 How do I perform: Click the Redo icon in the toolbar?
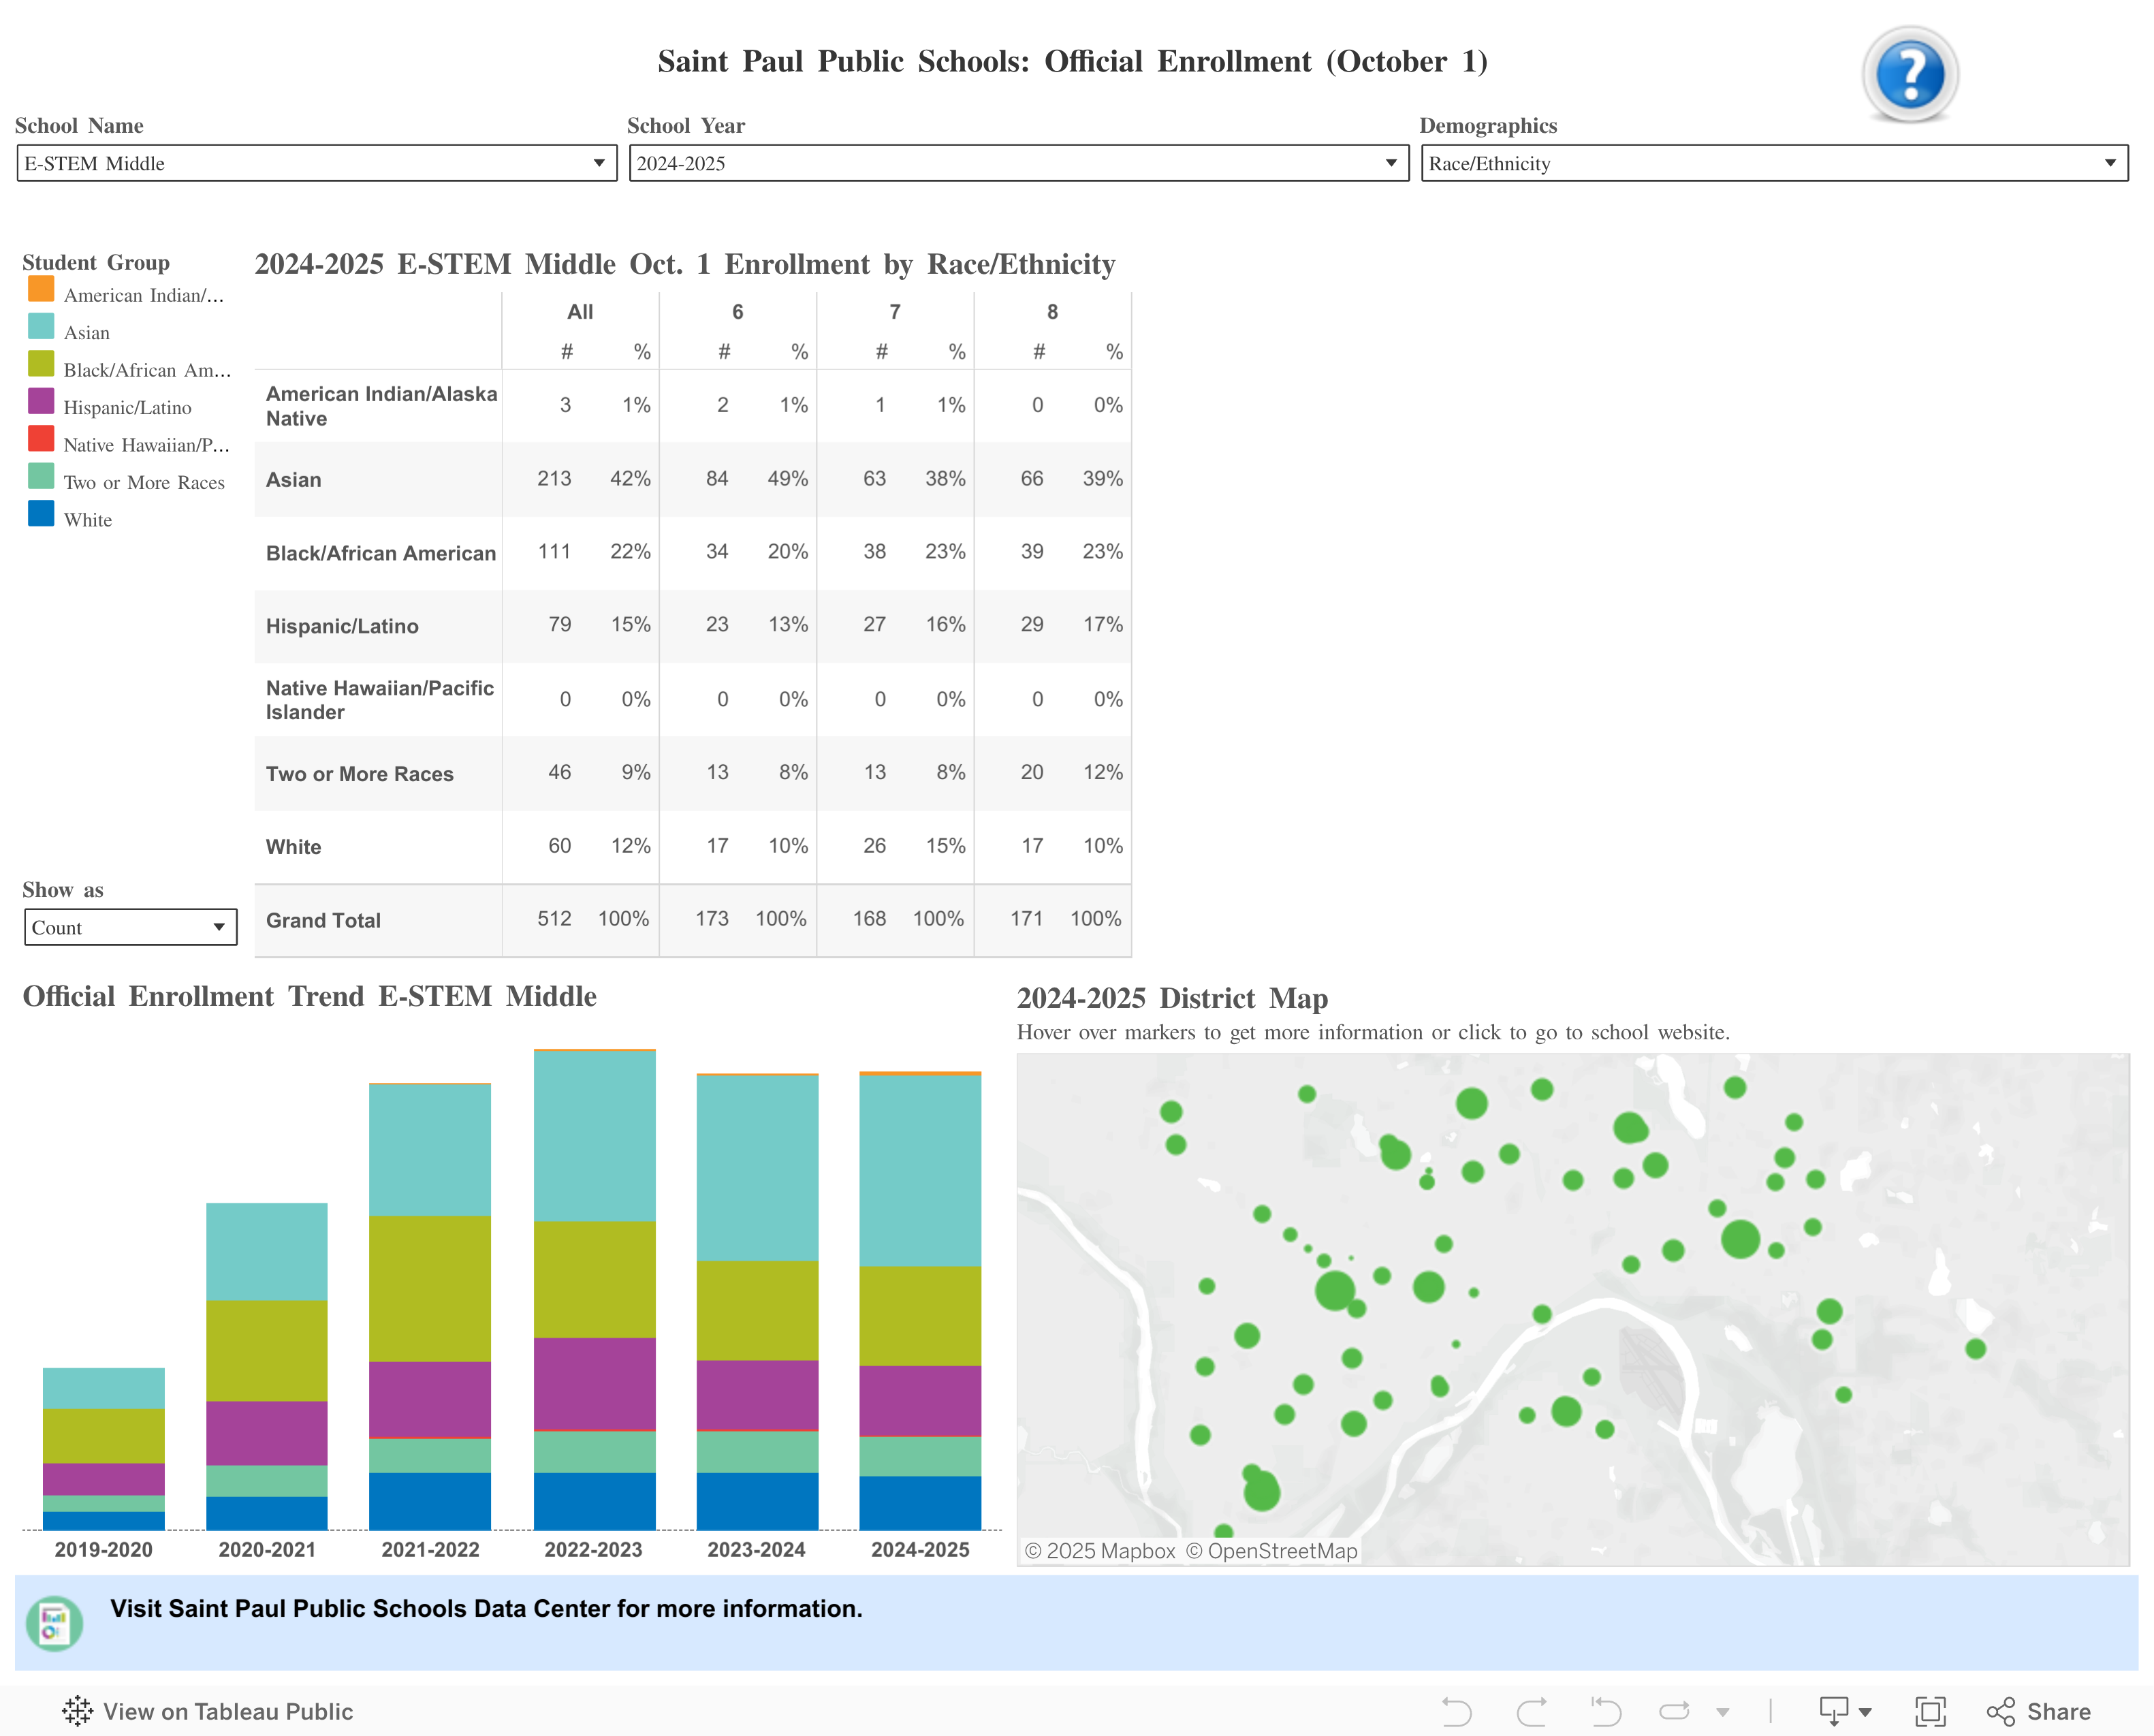tap(1529, 1710)
